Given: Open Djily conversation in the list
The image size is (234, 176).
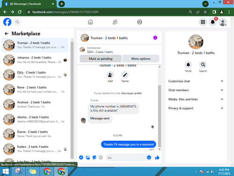Looking at the screenshot, I should click(35, 75).
